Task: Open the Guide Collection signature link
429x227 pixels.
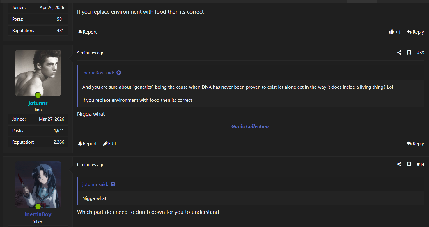Action: 250,126
